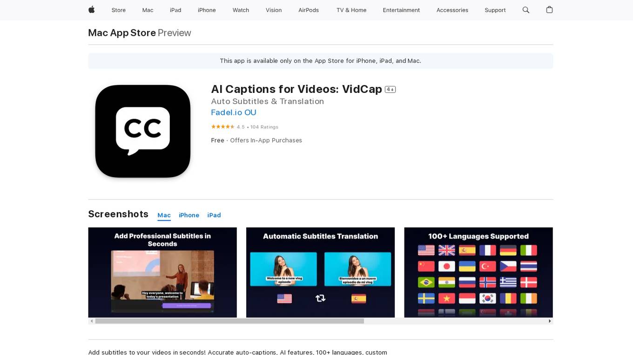The image size is (633, 355).
Task: Click the star rating icons
Action: click(x=222, y=127)
